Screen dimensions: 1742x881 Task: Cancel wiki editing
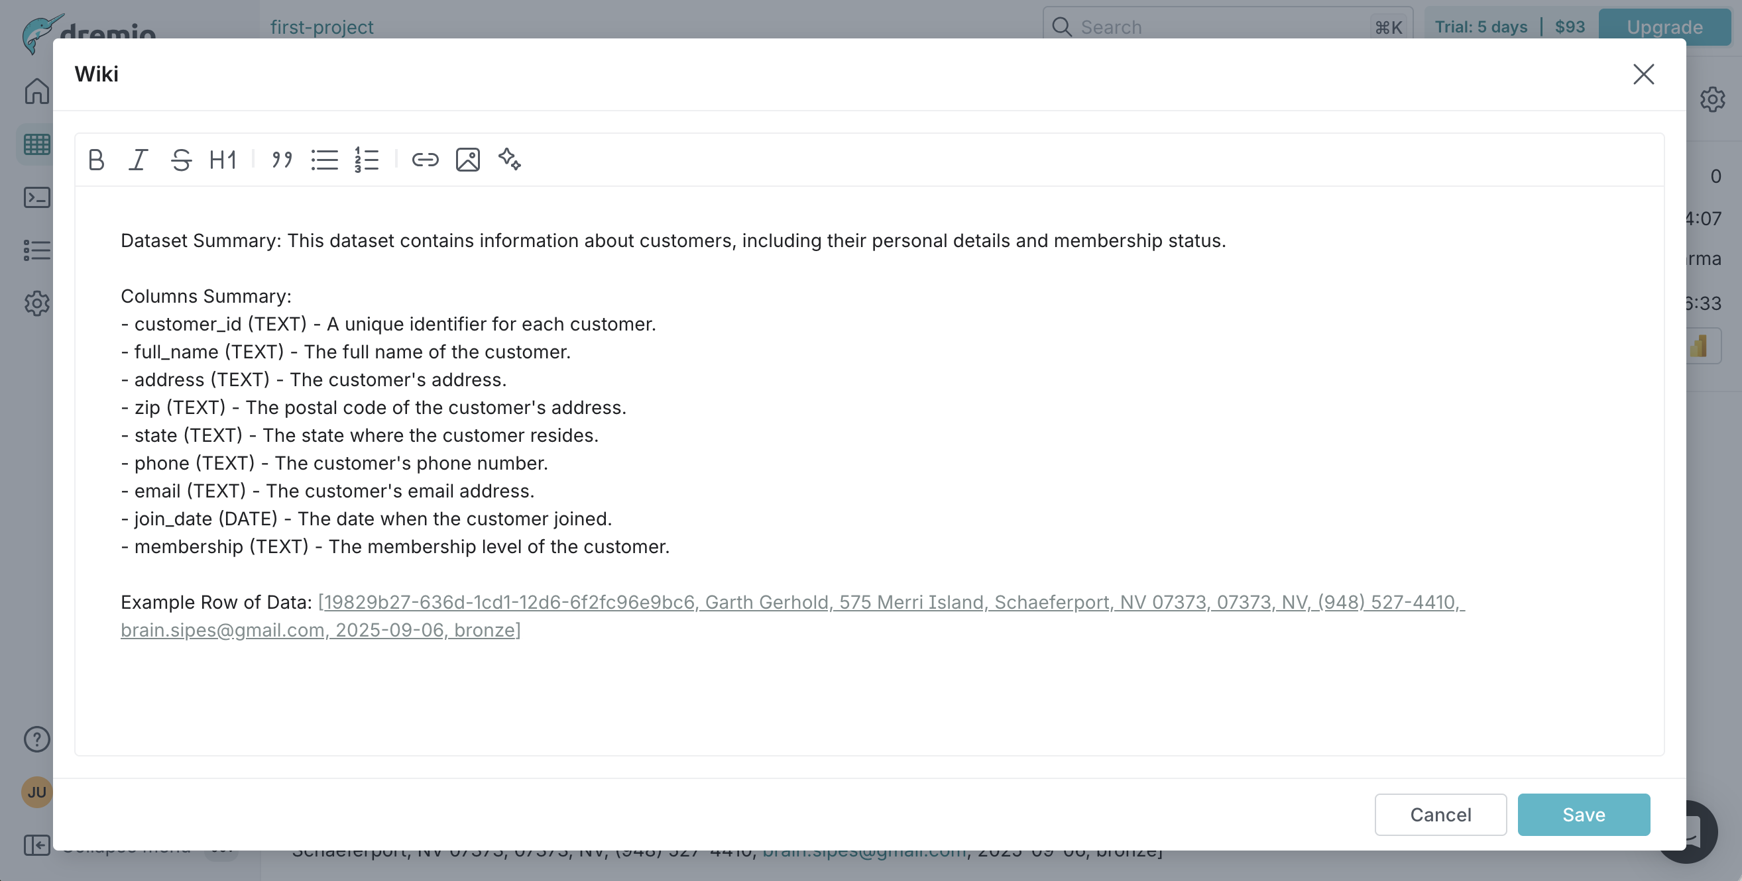1440,815
